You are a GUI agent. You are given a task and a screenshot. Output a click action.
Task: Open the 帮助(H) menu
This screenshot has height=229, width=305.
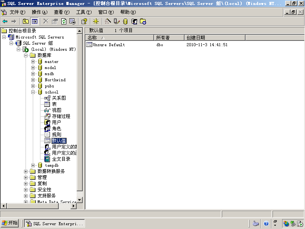[128, 12]
